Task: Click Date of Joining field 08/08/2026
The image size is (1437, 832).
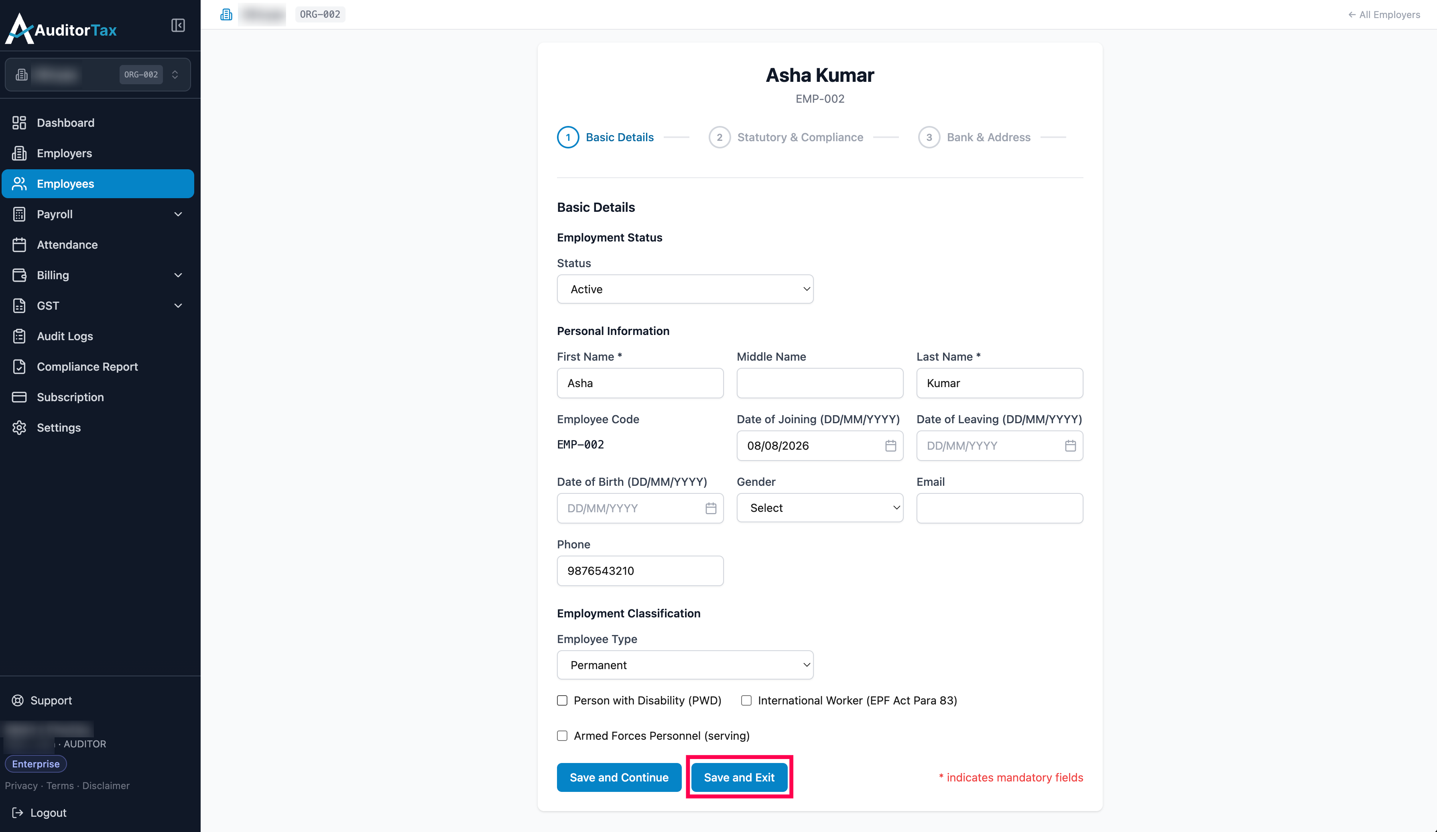Action: pyautogui.click(x=819, y=446)
